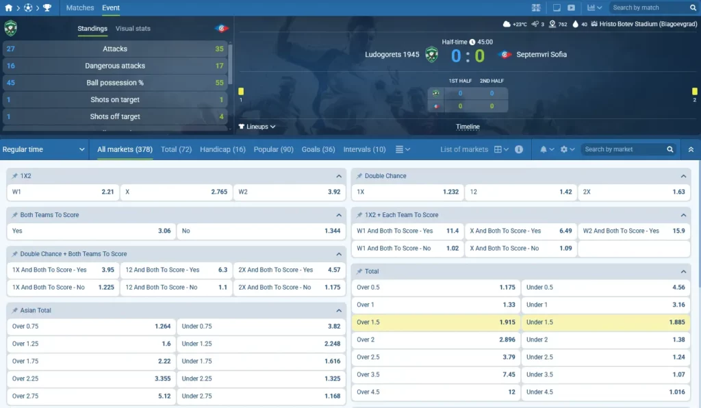Go to the home page icon
The height and width of the screenshot is (408, 701).
[x=8, y=8]
